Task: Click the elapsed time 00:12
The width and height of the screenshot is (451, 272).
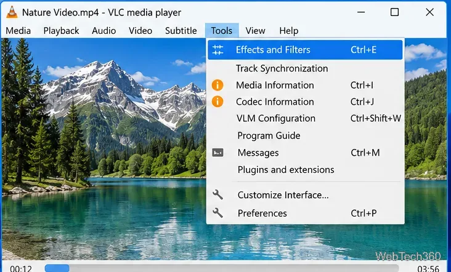Action: tap(21, 269)
